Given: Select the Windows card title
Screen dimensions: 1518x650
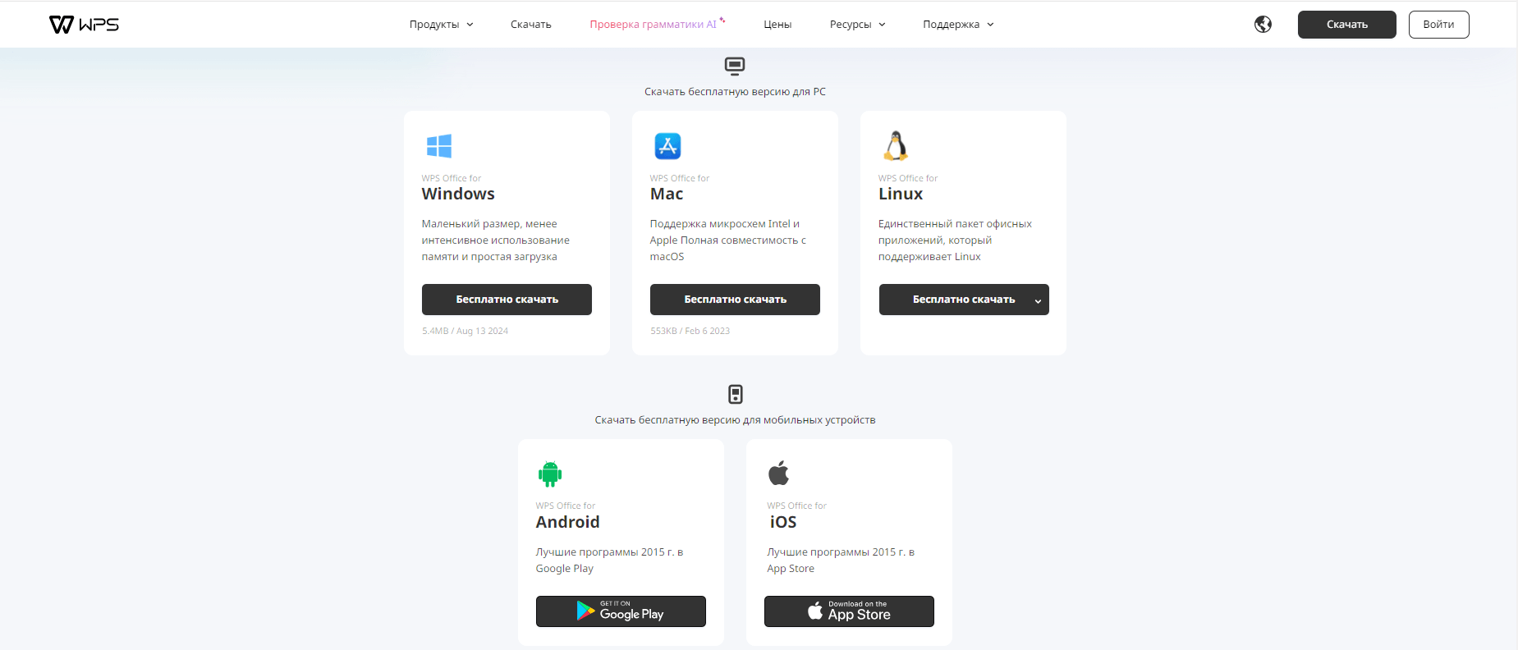Looking at the screenshot, I should (458, 194).
